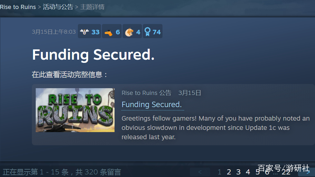315x177 pixels.
Task: Go to comments page 3
Action: point(238,172)
